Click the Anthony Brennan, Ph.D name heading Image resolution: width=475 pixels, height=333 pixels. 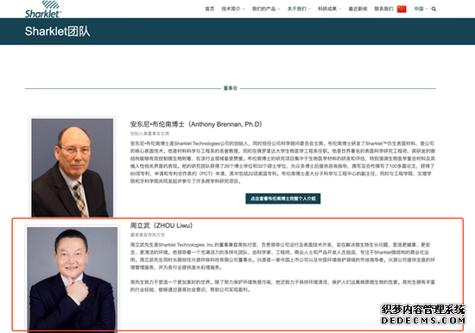click(x=196, y=124)
